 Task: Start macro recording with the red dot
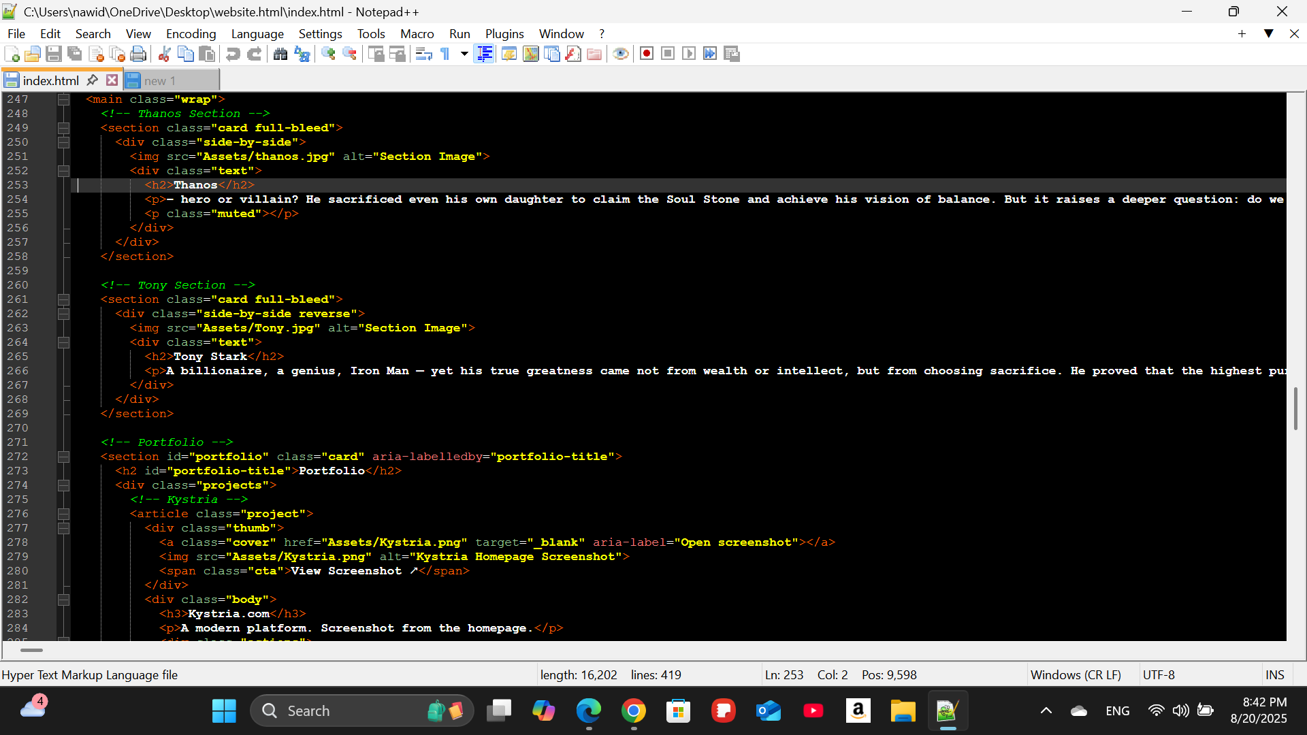coord(647,54)
